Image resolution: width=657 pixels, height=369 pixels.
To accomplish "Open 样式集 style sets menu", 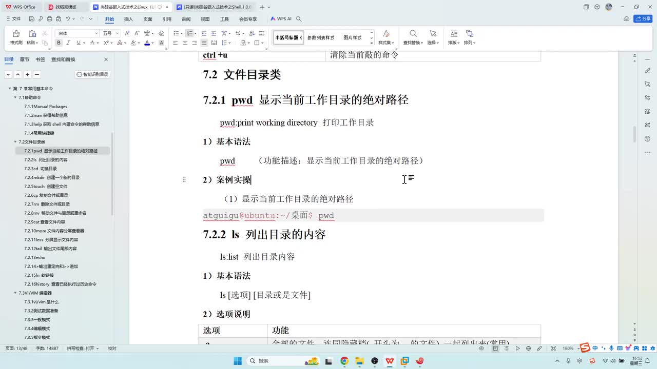I will 386,37.
